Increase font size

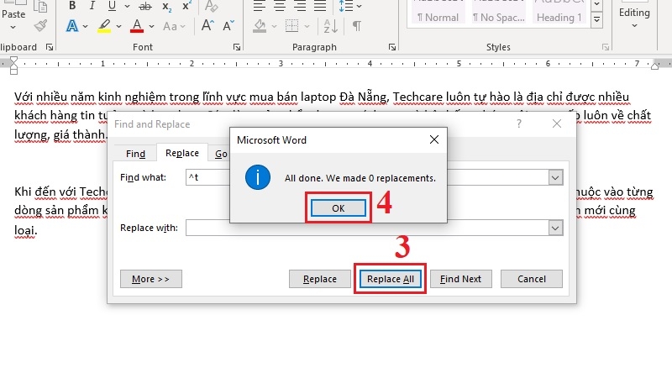point(207,26)
